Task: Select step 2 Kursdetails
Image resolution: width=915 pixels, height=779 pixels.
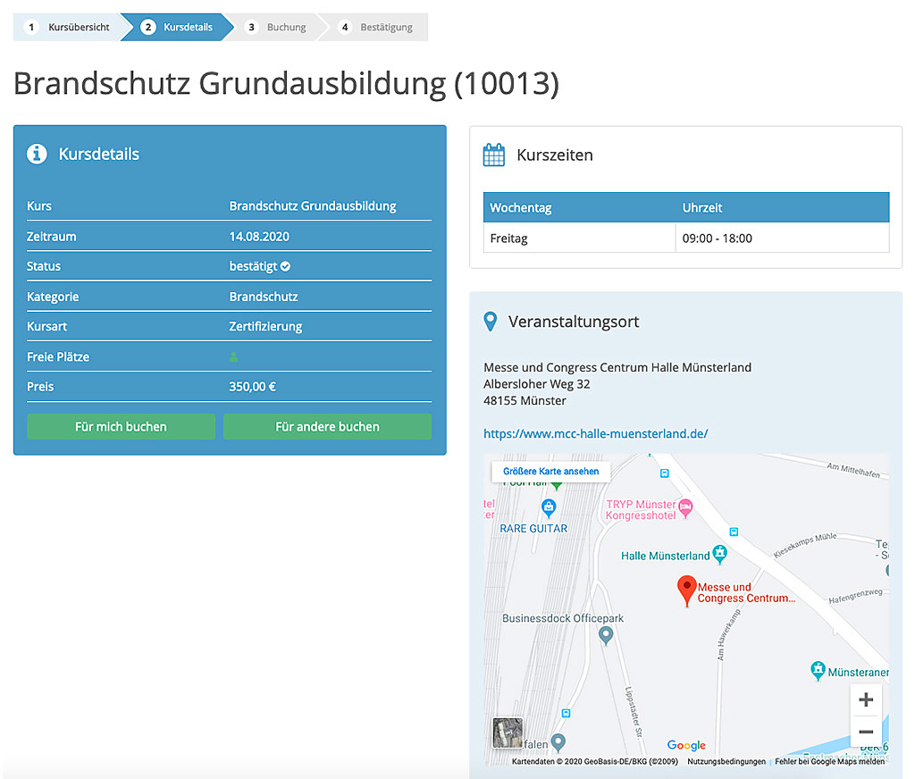Action: tap(178, 27)
